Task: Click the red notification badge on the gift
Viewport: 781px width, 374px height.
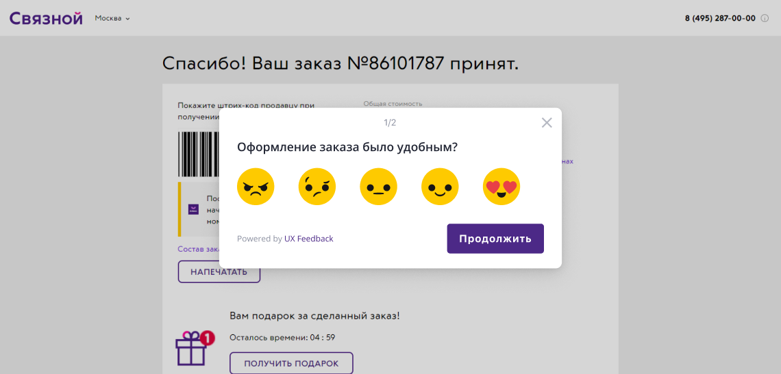Action: tap(208, 338)
